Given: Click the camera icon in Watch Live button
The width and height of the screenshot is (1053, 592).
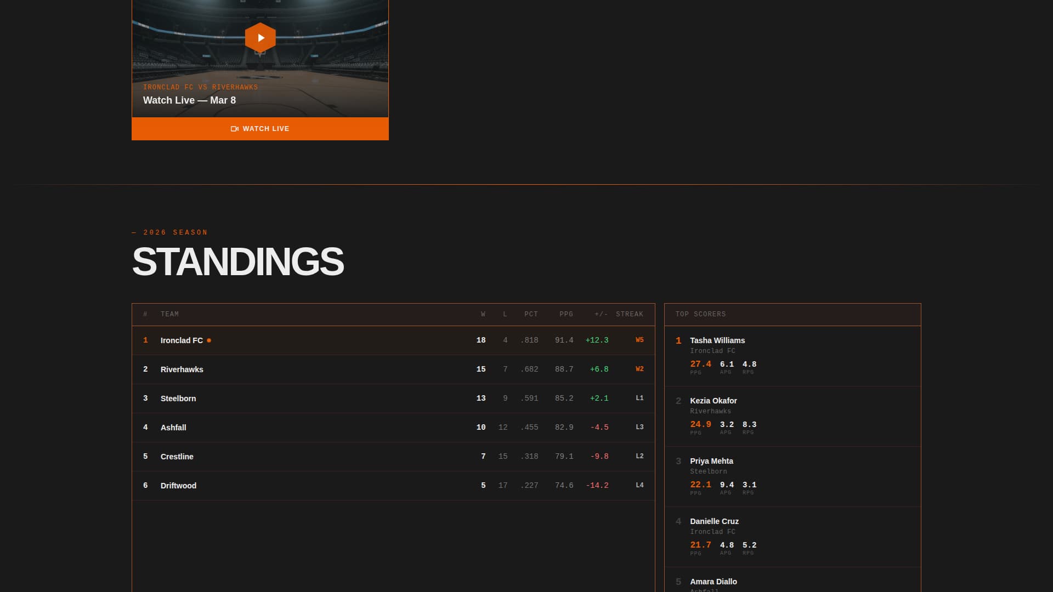Looking at the screenshot, I should [x=235, y=129].
